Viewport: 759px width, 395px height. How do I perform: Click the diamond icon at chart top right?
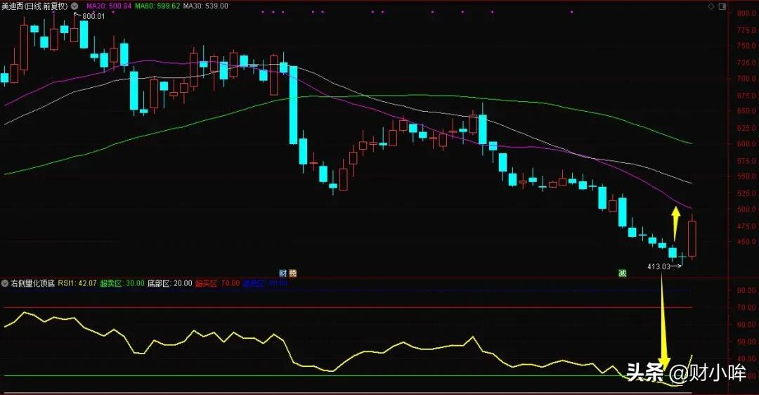(711, 6)
